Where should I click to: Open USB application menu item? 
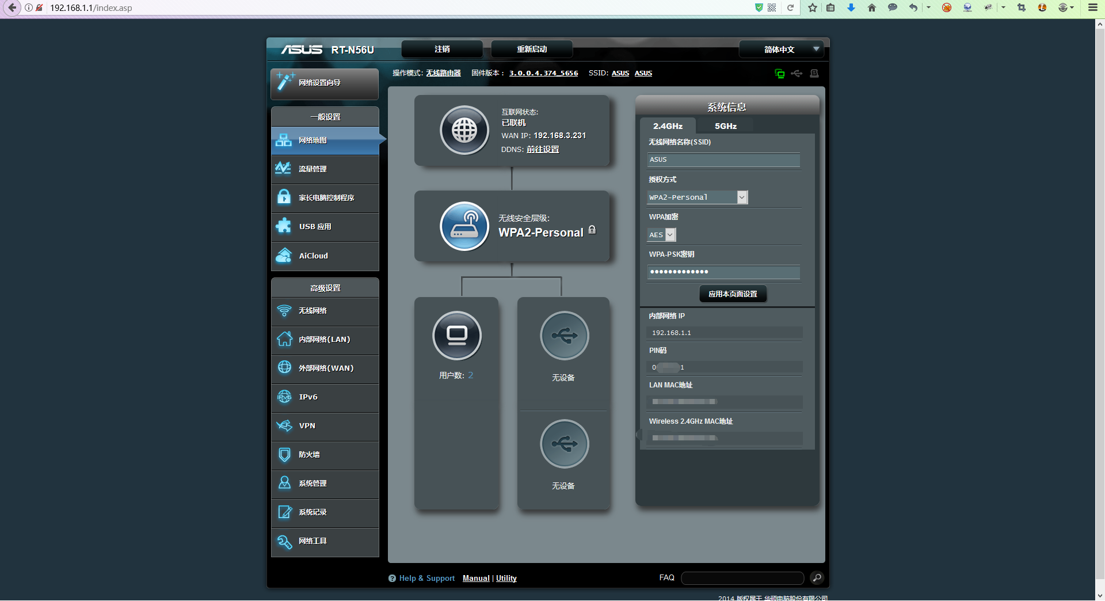pos(325,227)
